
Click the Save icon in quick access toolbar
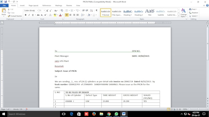tap(6, 2)
